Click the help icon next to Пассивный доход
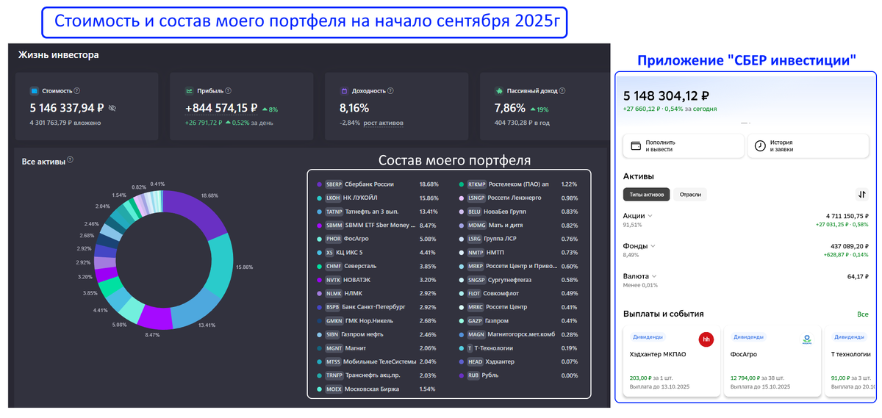882x418 pixels. (562, 91)
